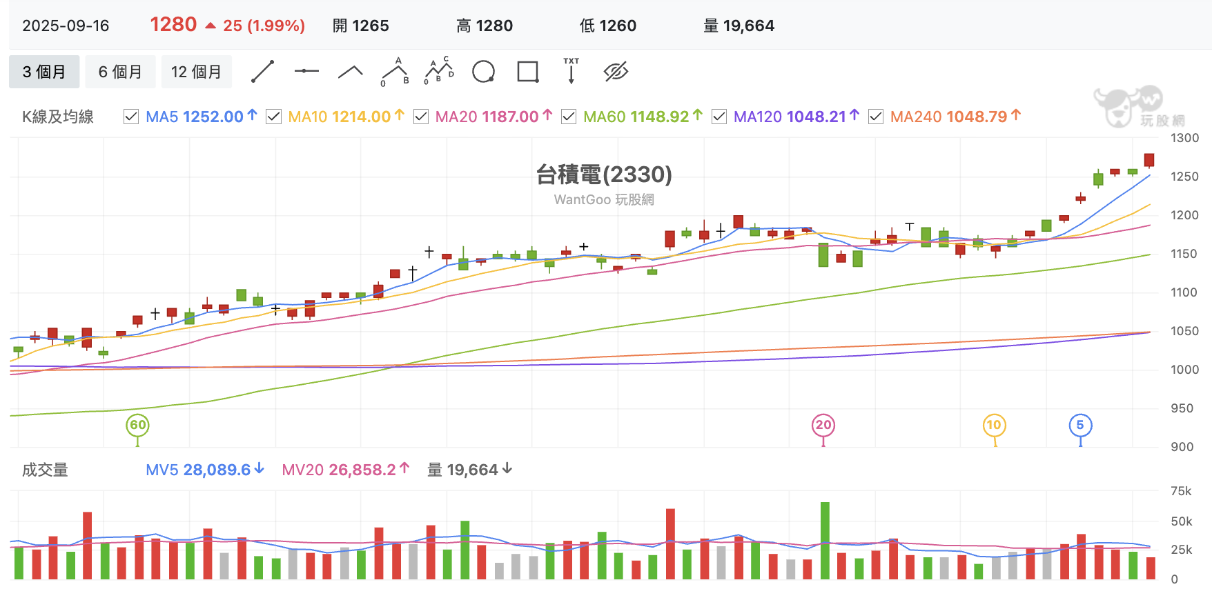The height and width of the screenshot is (589, 1212).
Task: Click the WantGoo 玩股網 watermark link
Action: (x=604, y=199)
